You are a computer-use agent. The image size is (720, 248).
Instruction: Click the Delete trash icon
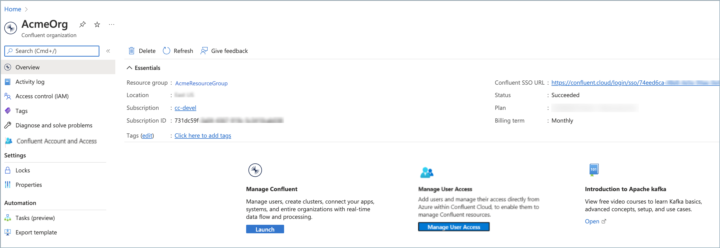[131, 51]
